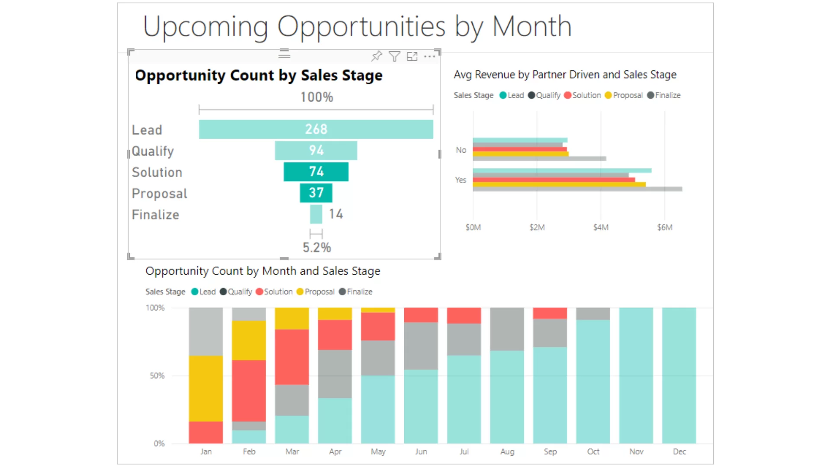This screenshot has width=831, height=467.
Task: Select the Proposal funnel bar showing 37
Action: (x=316, y=193)
